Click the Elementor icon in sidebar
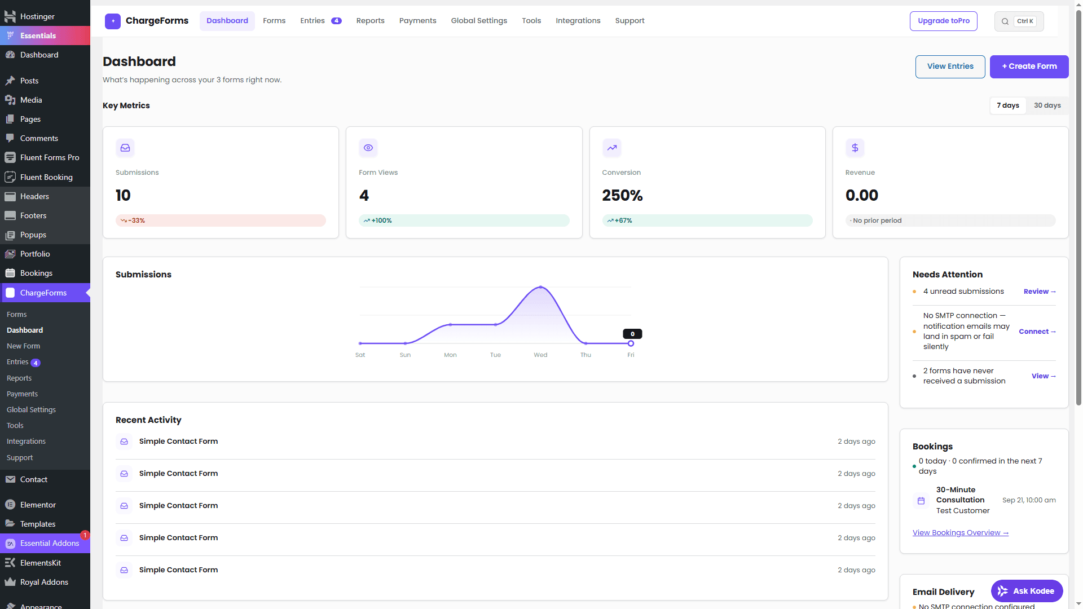 click(x=10, y=505)
